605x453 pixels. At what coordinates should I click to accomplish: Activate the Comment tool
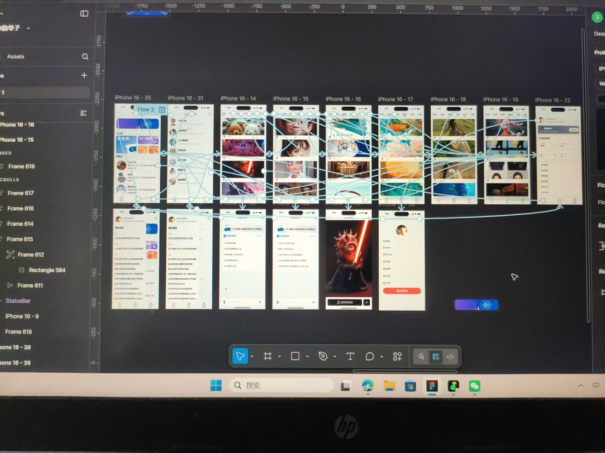click(x=370, y=356)
